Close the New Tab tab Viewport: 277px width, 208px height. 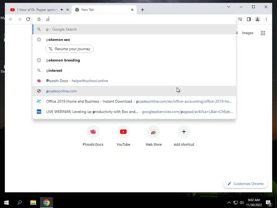132,10
